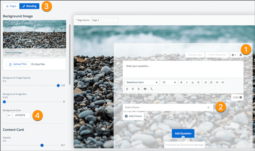Center align the question text
The height and width of the screenshot is (151, 255).
[133, 89]
